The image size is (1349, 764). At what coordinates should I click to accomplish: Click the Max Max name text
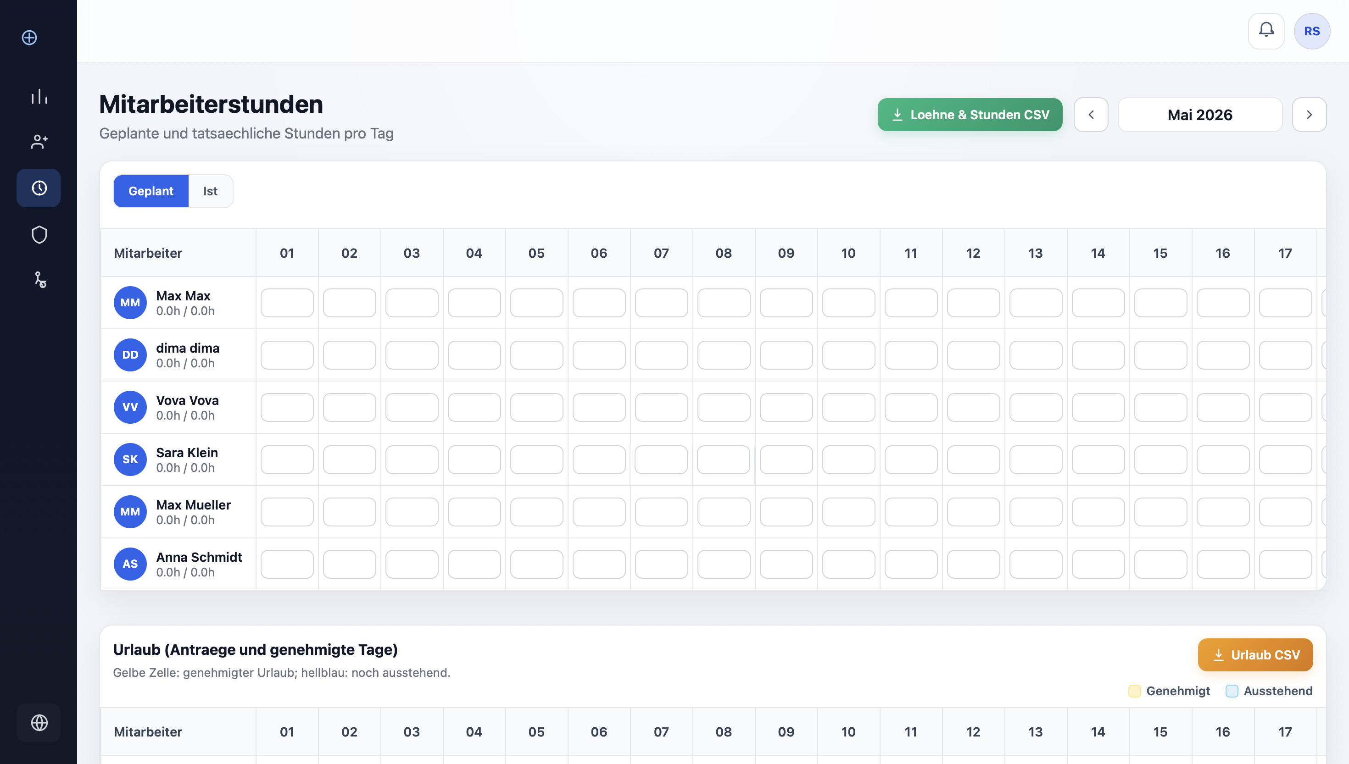[x=183, y=296]
